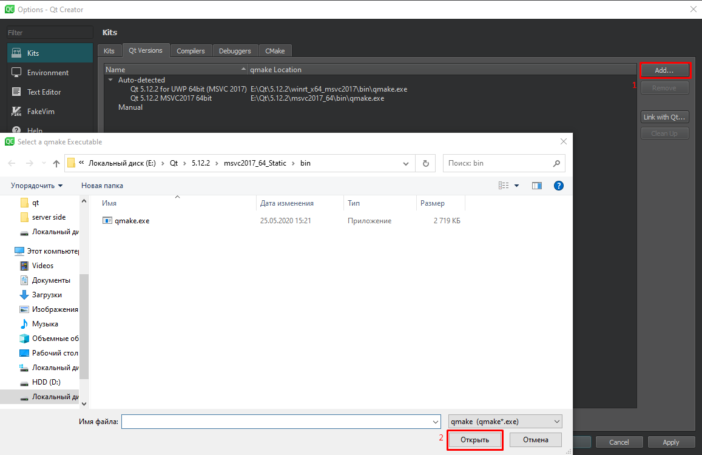Click Add... button for Qt version

pos(664,70)
